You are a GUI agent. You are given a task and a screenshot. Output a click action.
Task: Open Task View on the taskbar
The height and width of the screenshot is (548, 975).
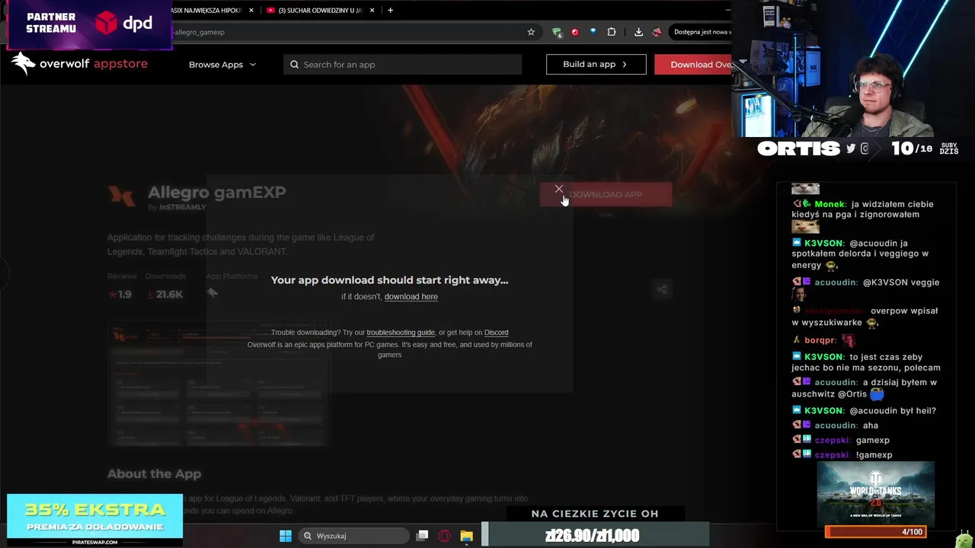423,536
